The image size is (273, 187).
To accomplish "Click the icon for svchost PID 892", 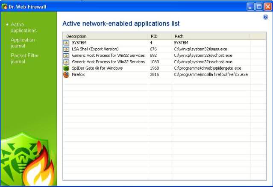I will [x=66, y=56].
